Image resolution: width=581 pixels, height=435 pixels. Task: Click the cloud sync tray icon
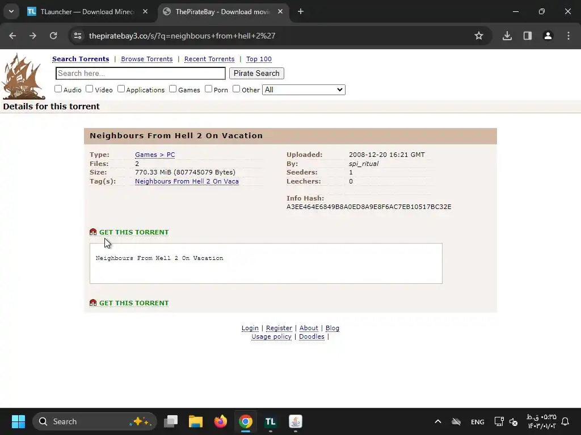[456, 421]
